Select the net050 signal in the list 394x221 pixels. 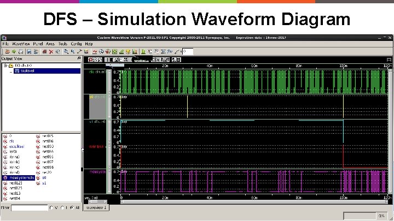click(x=48, y=146)
